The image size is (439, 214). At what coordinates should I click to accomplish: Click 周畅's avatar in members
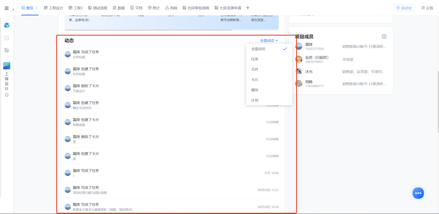[299, 84]
